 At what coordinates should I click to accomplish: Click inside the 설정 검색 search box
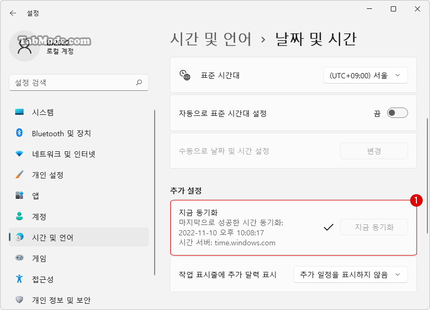(x=73, y=82)
